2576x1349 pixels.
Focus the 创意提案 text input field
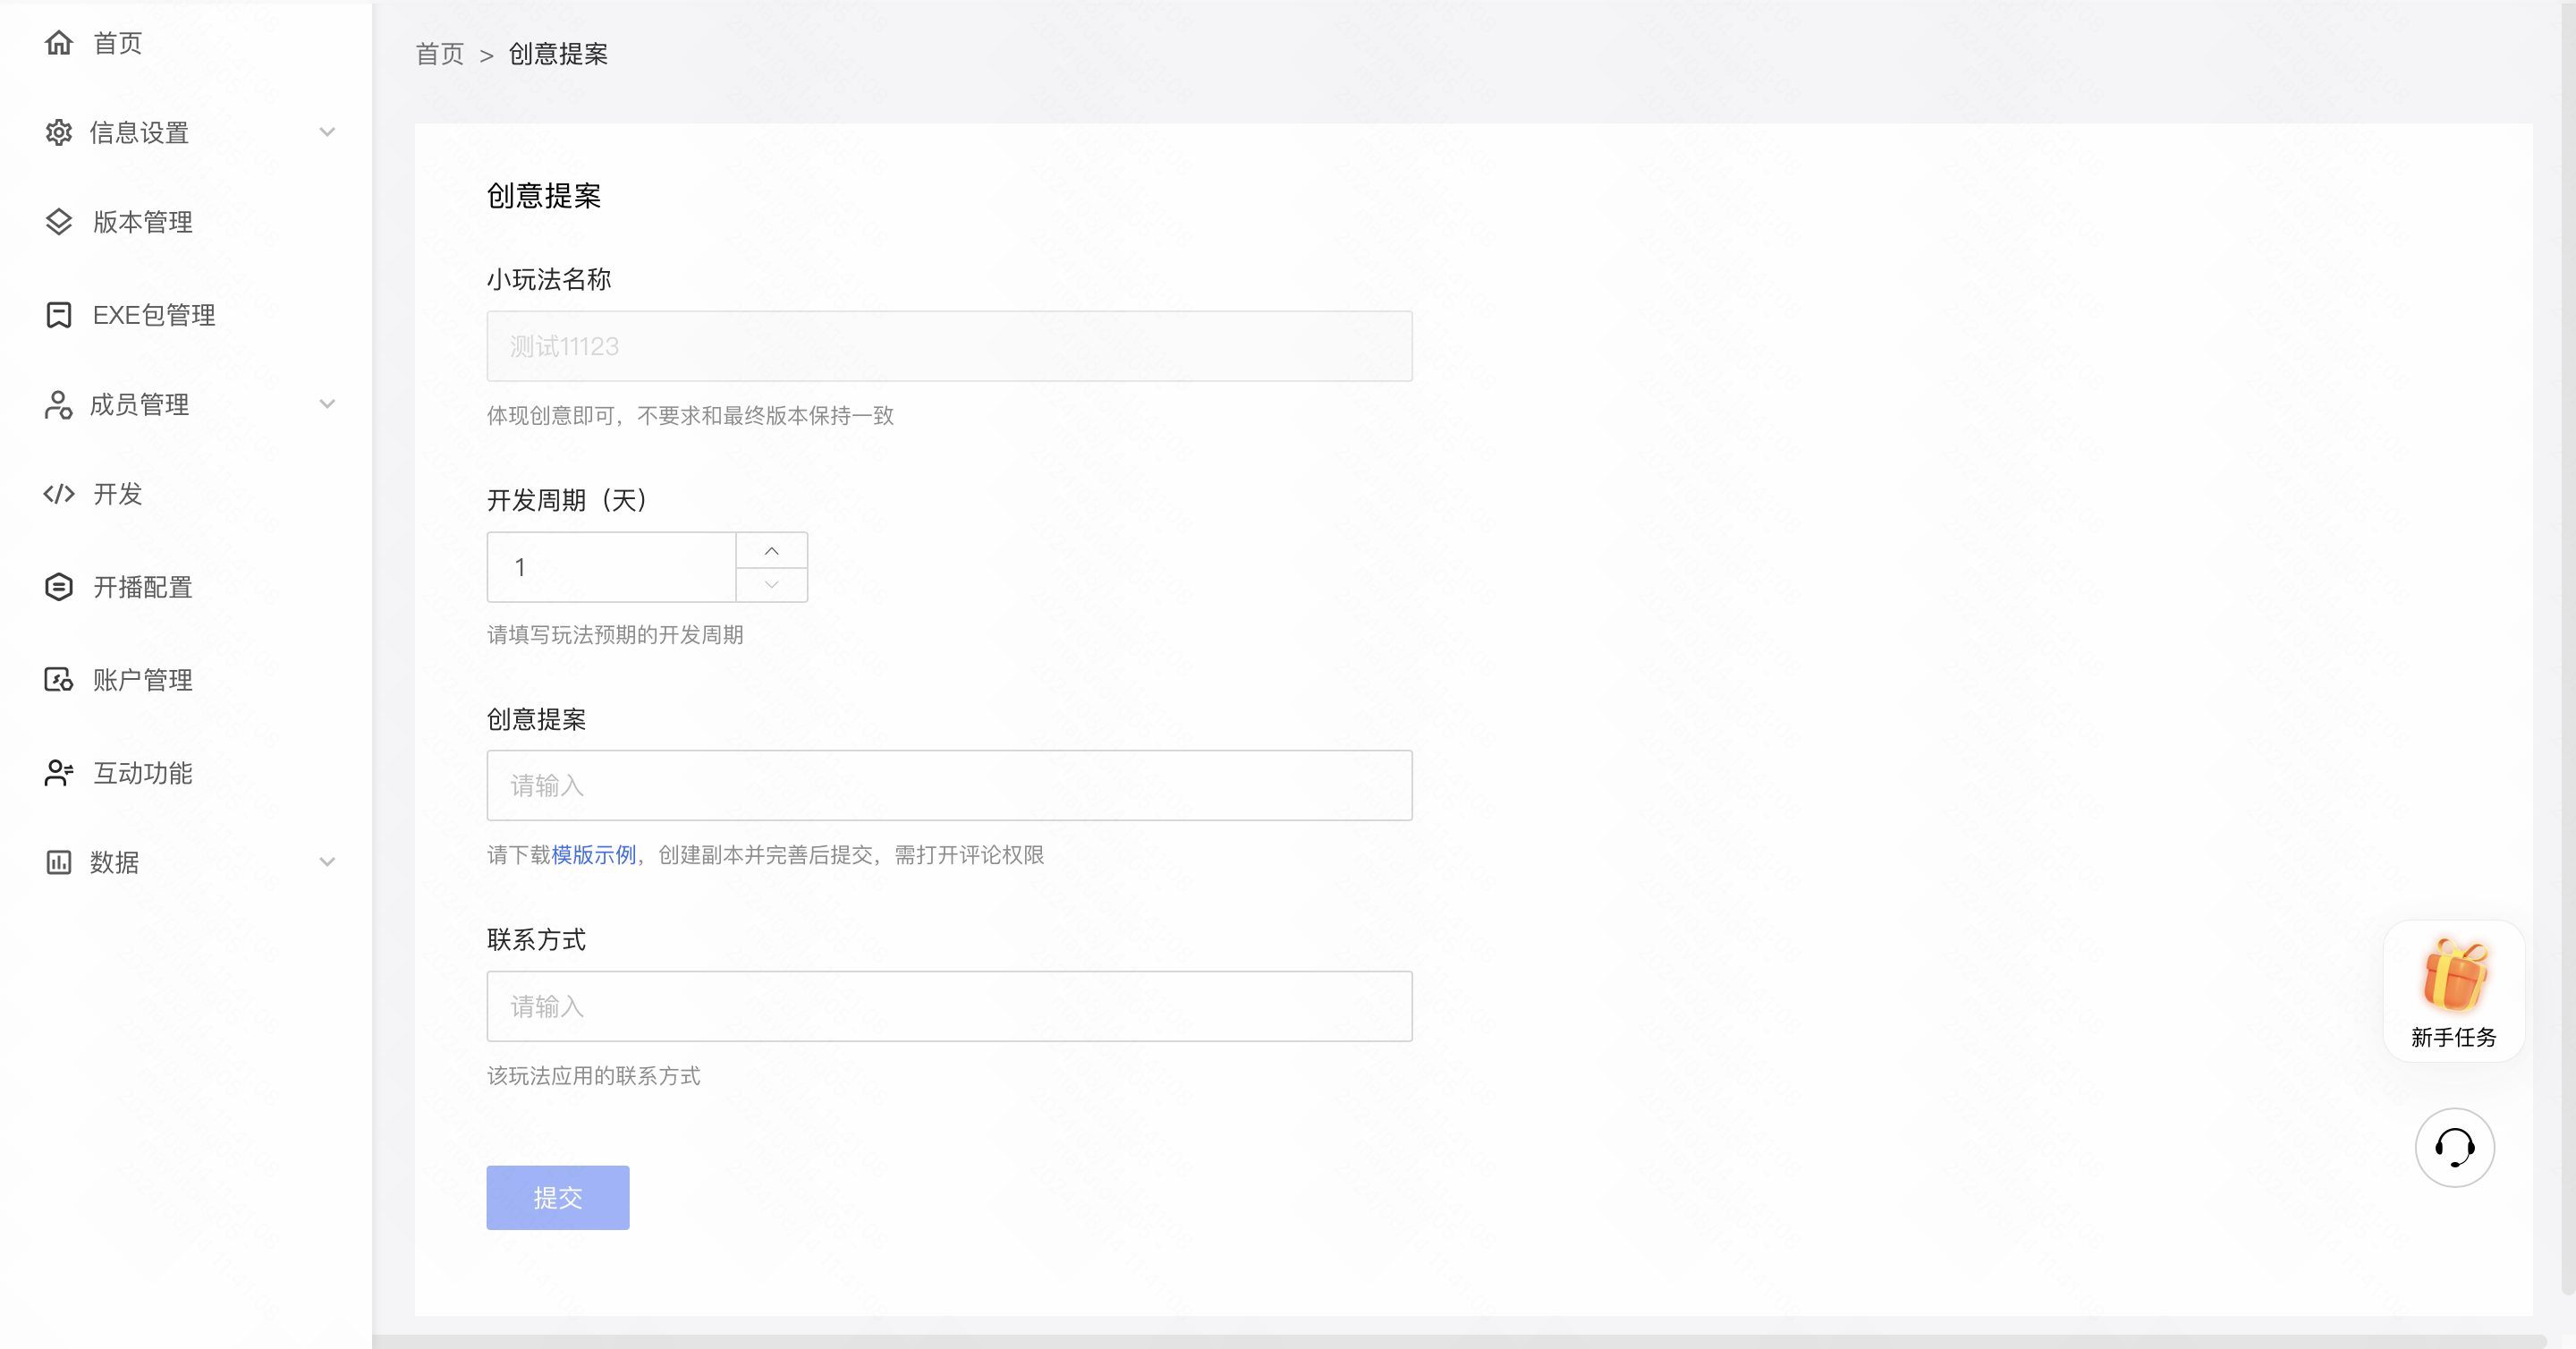point(948,786)
